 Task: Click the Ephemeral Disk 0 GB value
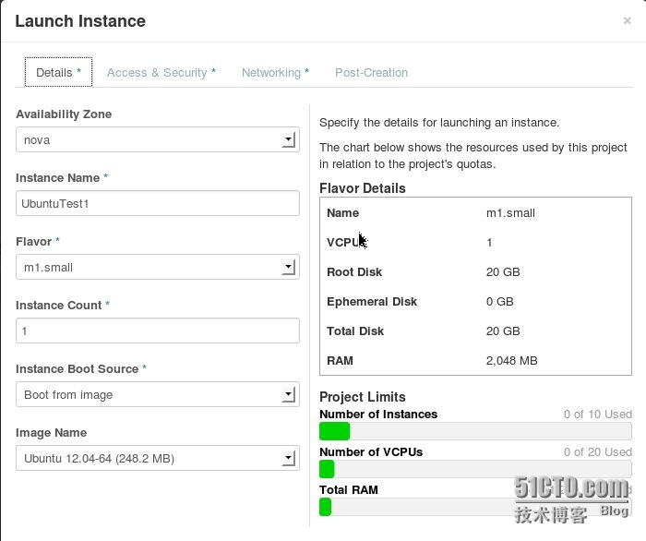[500, 302]
